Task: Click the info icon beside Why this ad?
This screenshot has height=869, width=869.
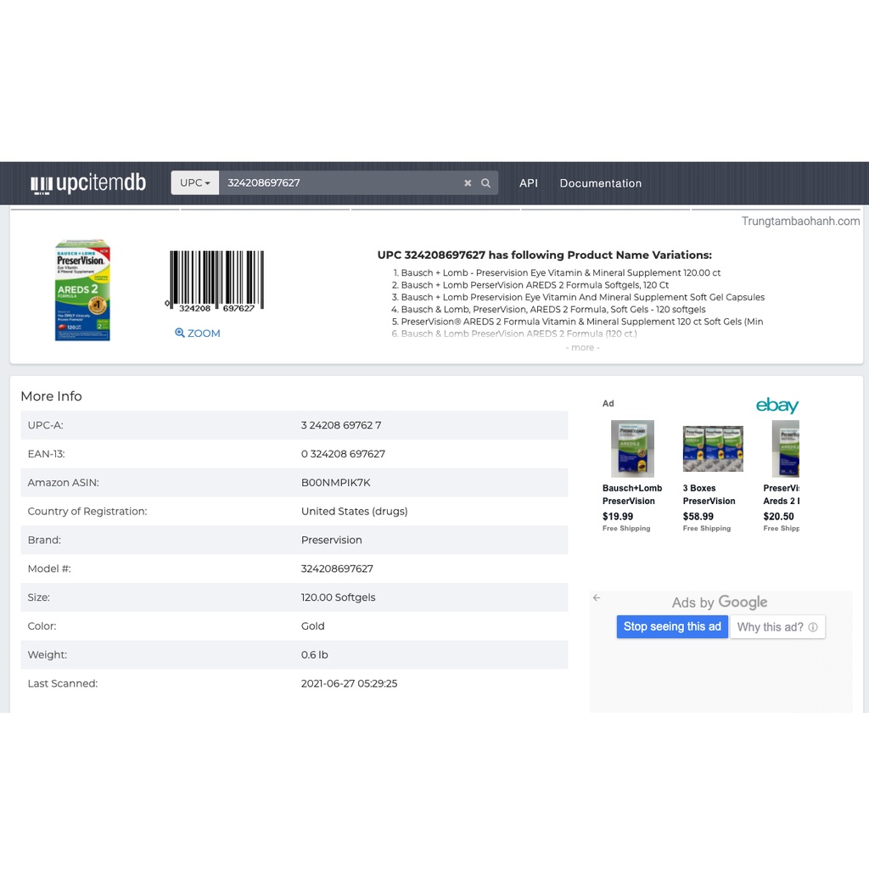Action: pos(813,627)
